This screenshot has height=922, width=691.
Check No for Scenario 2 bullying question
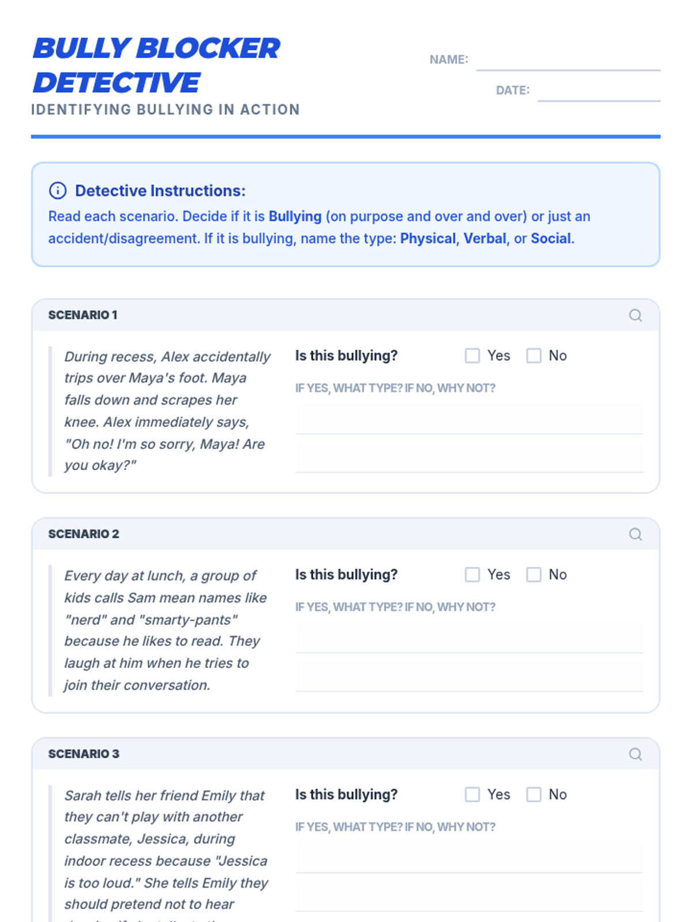[534, 575]
